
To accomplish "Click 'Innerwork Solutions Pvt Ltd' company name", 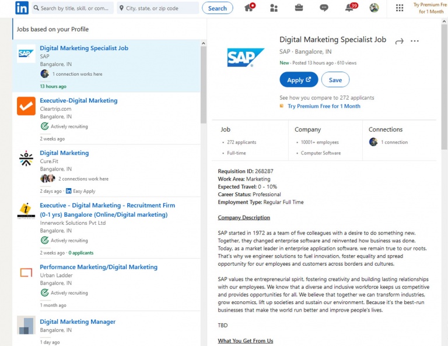I will [72, 223].
